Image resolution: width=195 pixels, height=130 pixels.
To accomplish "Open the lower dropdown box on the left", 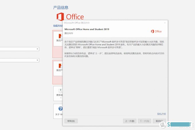I will [x=19, y=60].
